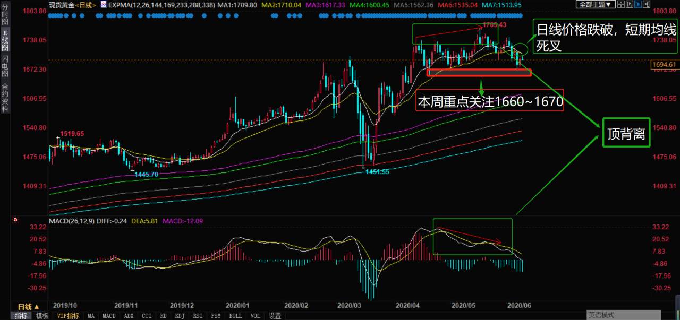Apply the VOL indicator
This screenshot has height=320, width=680.
[x=255, y=316]
